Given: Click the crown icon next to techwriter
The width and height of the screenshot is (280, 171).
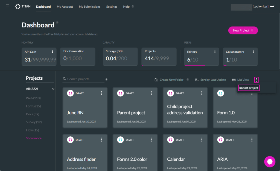Looking at the screenshot, I should 272,6.
